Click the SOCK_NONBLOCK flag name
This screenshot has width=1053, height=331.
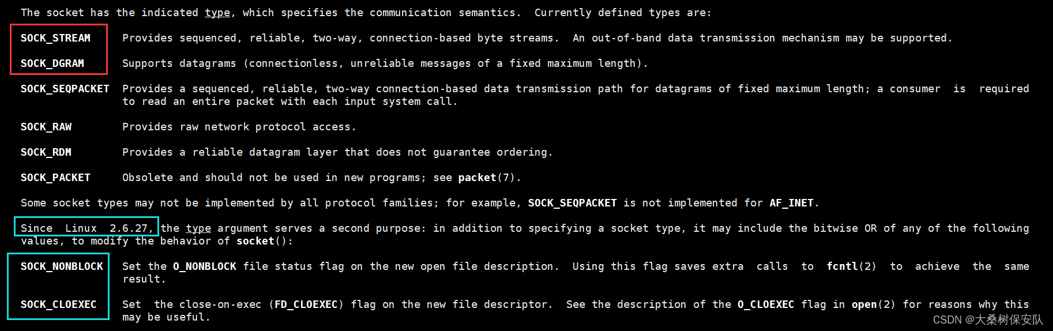coord(62,266)
